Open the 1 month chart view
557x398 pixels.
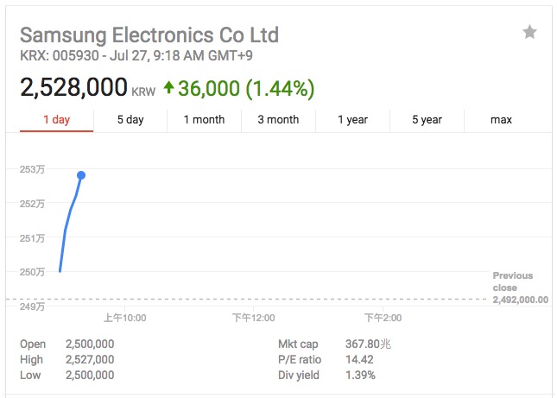(204, 120)
